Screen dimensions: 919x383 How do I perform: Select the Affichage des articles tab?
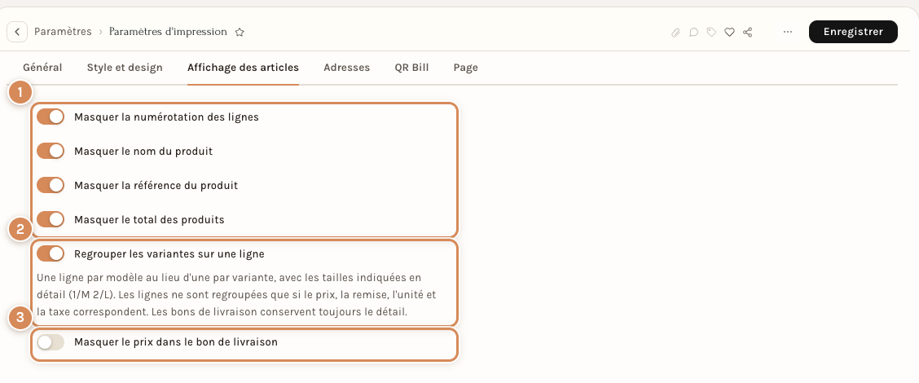(x=244, y=68)
